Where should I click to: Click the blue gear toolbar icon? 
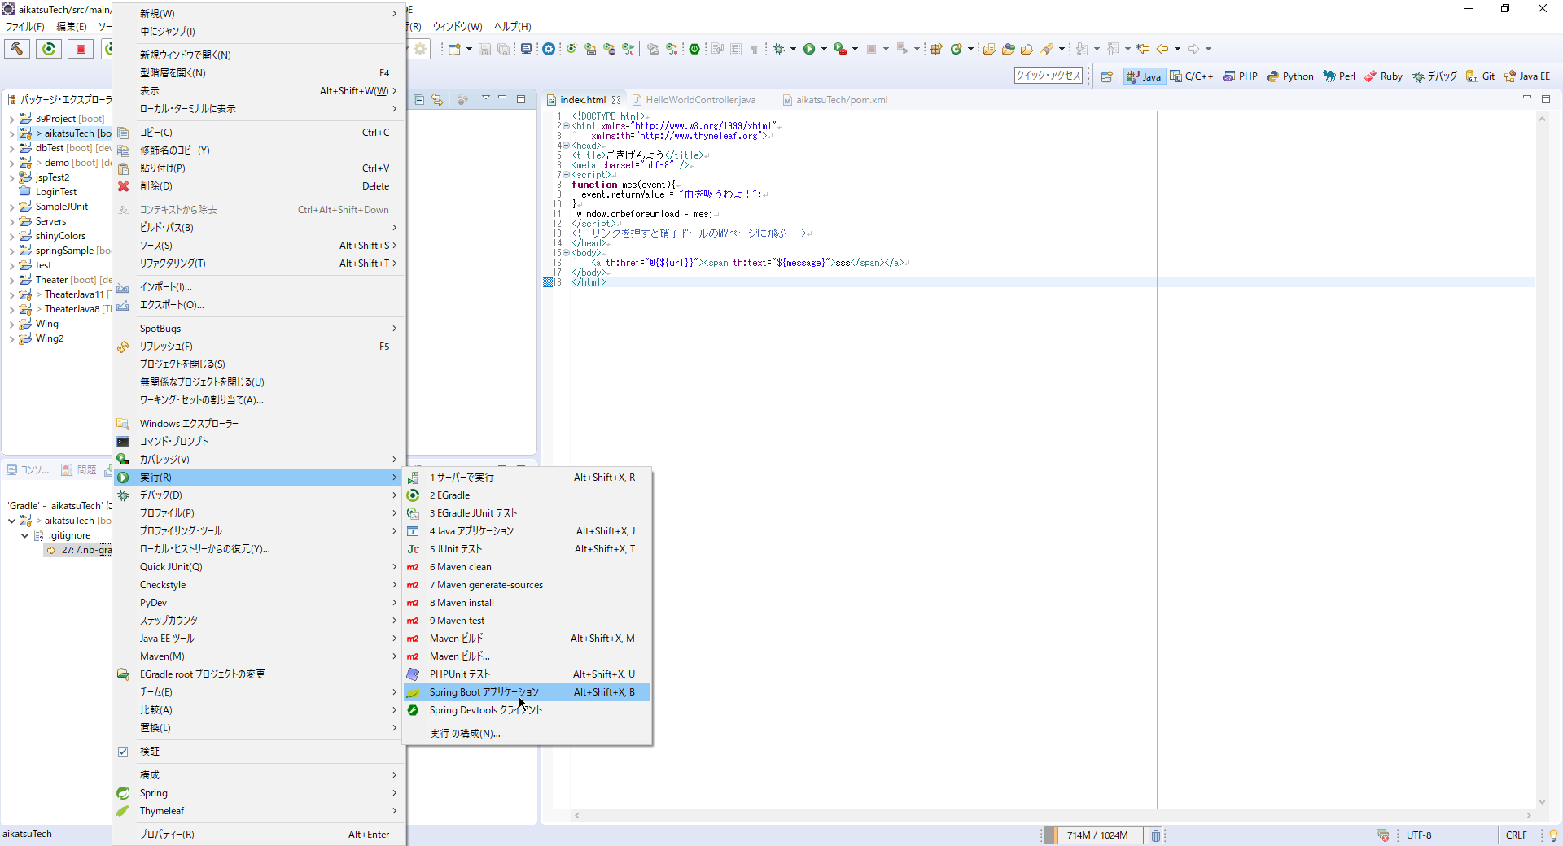[x=549, y=49]
